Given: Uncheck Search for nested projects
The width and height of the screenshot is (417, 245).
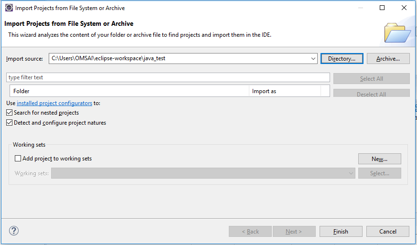Looking at the screenshot, I should [x=10, y=113].
